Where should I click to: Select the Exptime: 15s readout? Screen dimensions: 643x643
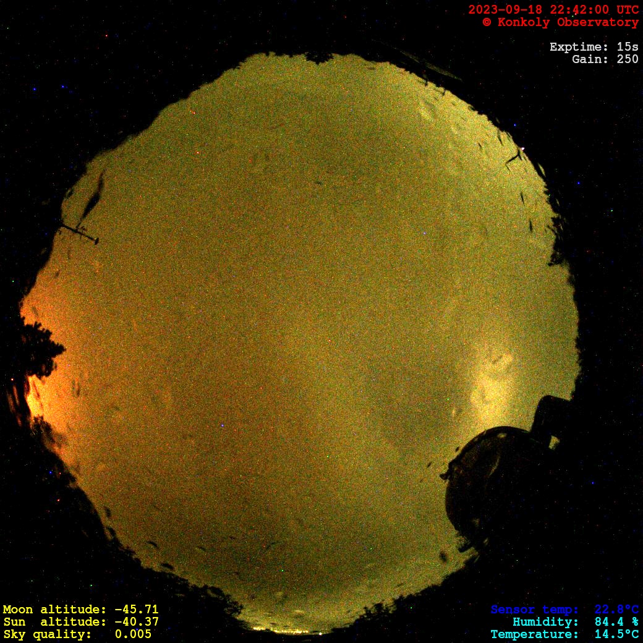(594, 47)
